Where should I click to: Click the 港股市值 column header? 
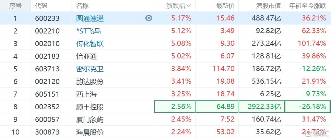269,6
